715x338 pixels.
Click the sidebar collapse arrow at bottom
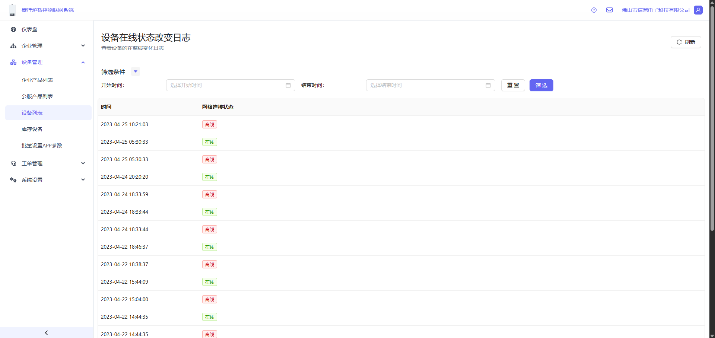tap(47, 333)
